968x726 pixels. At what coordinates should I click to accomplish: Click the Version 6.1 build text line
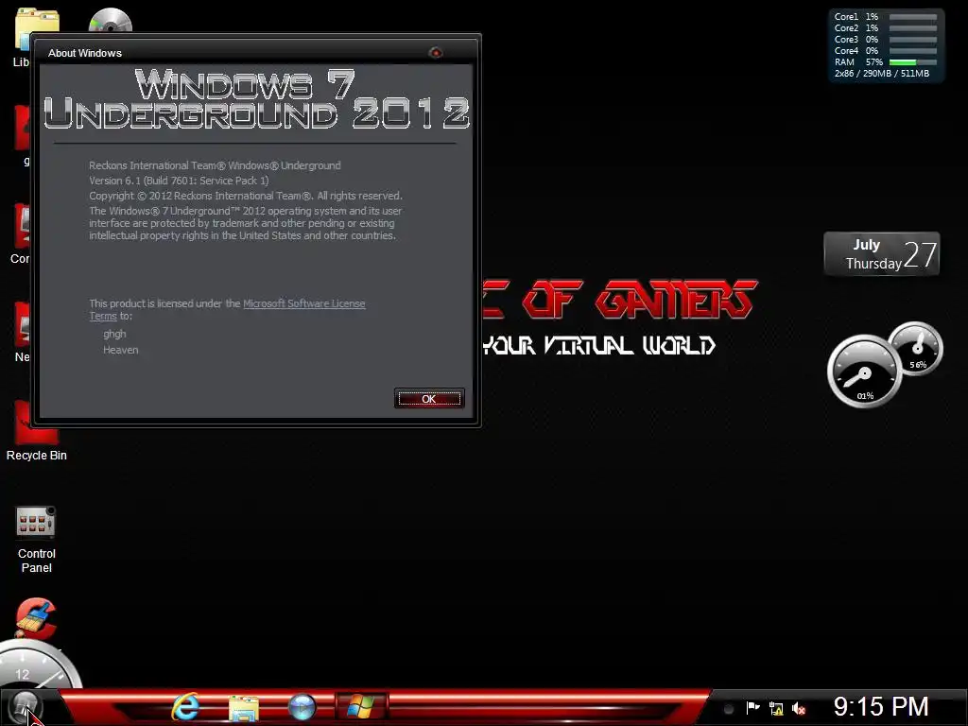pos(179,181)
